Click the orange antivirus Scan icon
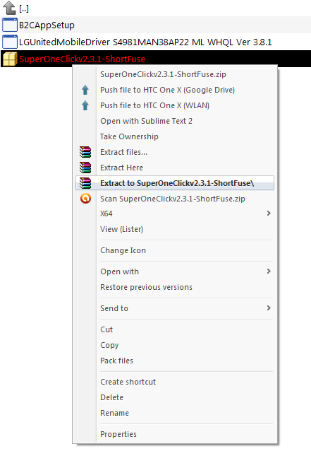 85,199
